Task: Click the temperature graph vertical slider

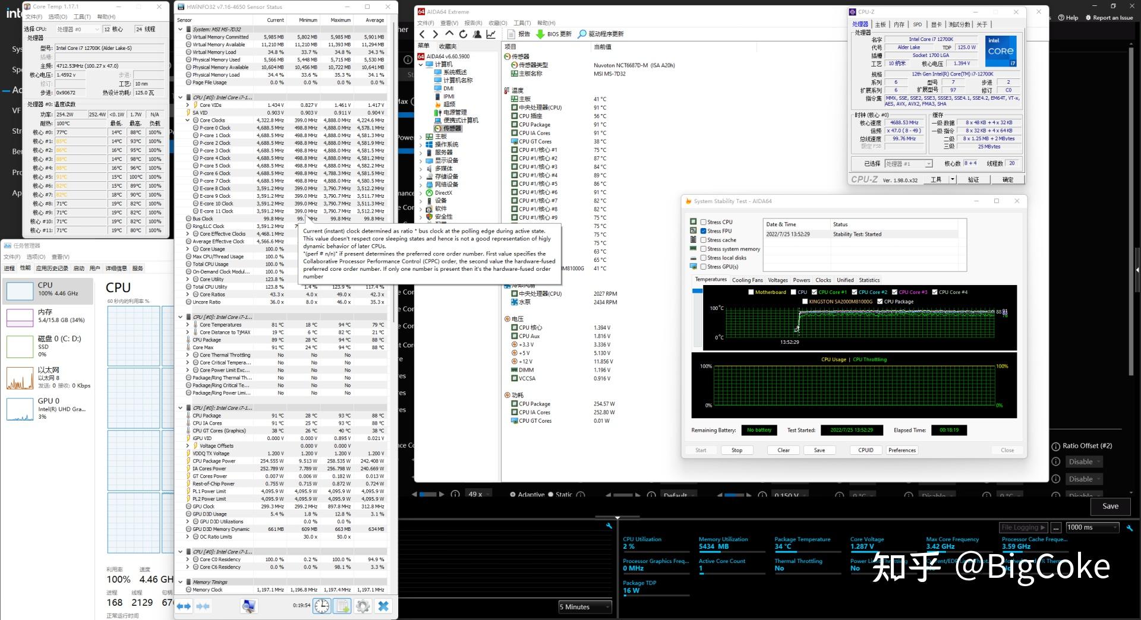Action: coord(697,291)
